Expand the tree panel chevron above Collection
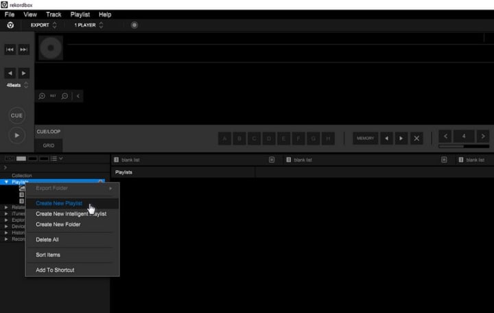Viewport: 494px width, 313px height. click(x=5, y=167)
